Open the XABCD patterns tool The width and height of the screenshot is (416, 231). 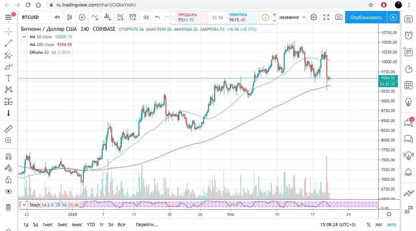[x=8, y=90]
